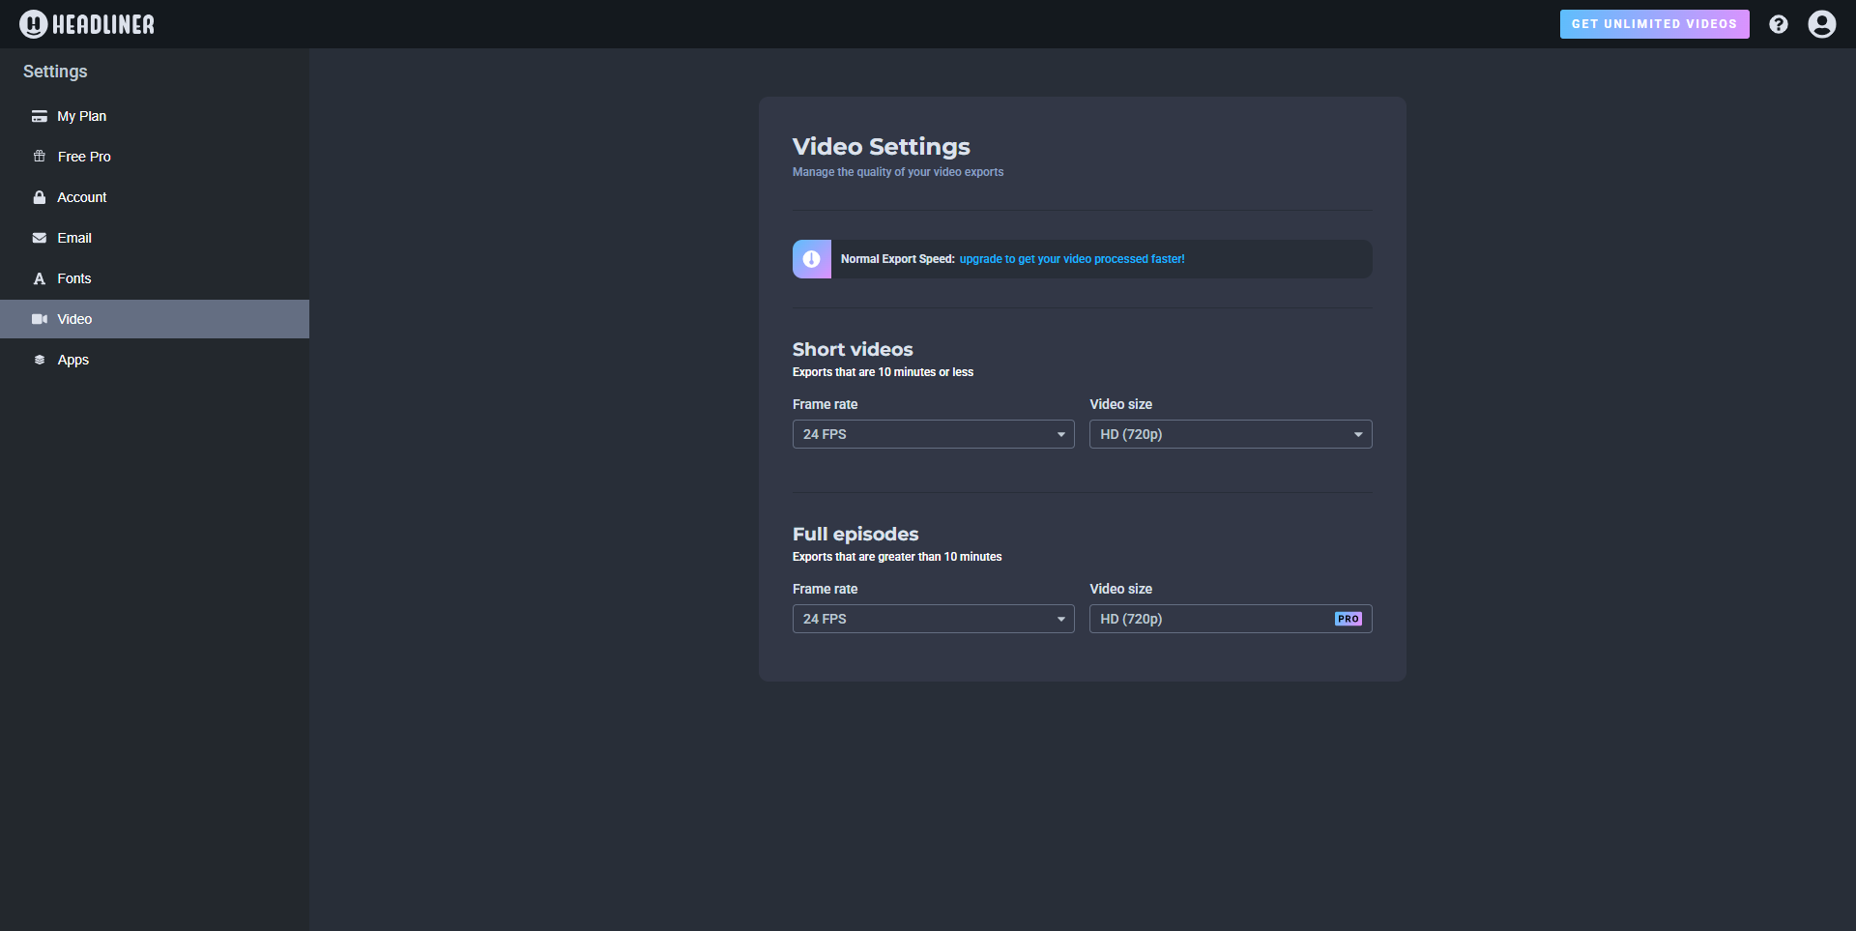This screenshot has width=1856, height=931.
Task: Open Short videos Video size dropdown
Action: click(x=1230, y=434)
